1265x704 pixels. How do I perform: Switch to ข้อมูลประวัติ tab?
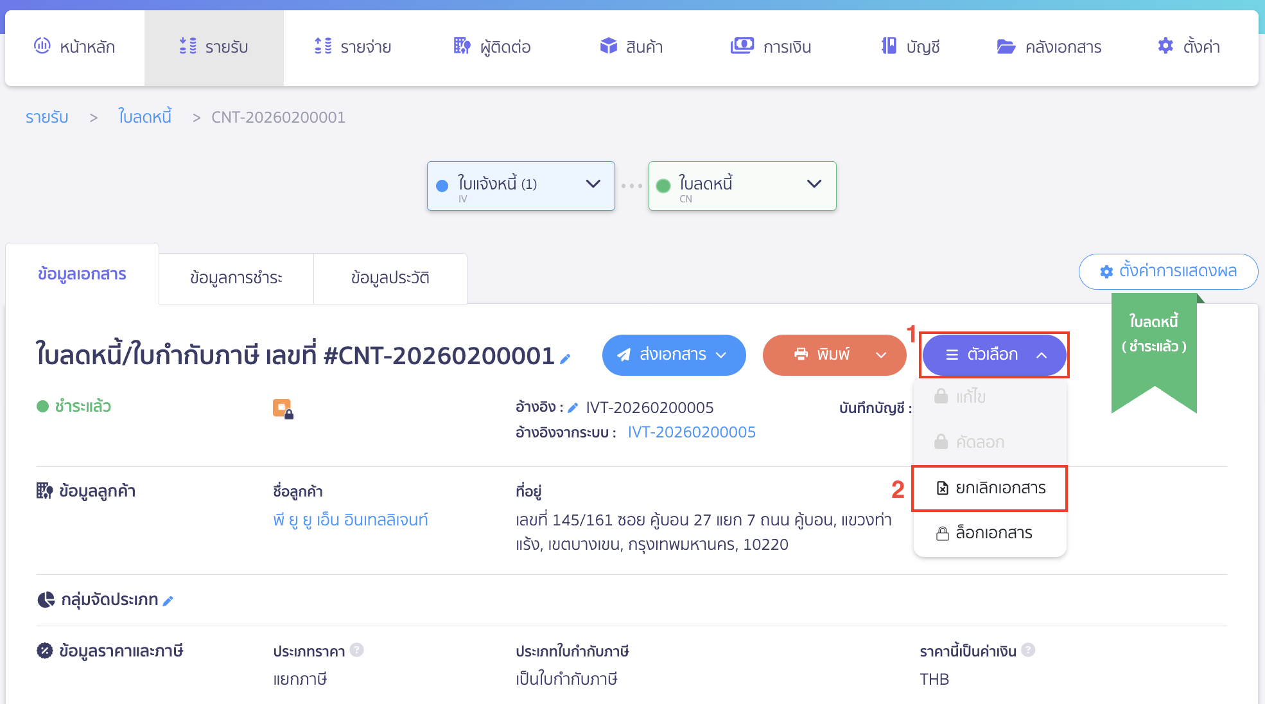[390, 277]
